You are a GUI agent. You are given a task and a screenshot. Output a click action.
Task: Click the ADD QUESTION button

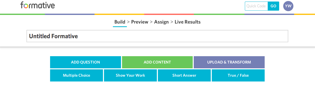coord(85,62)
